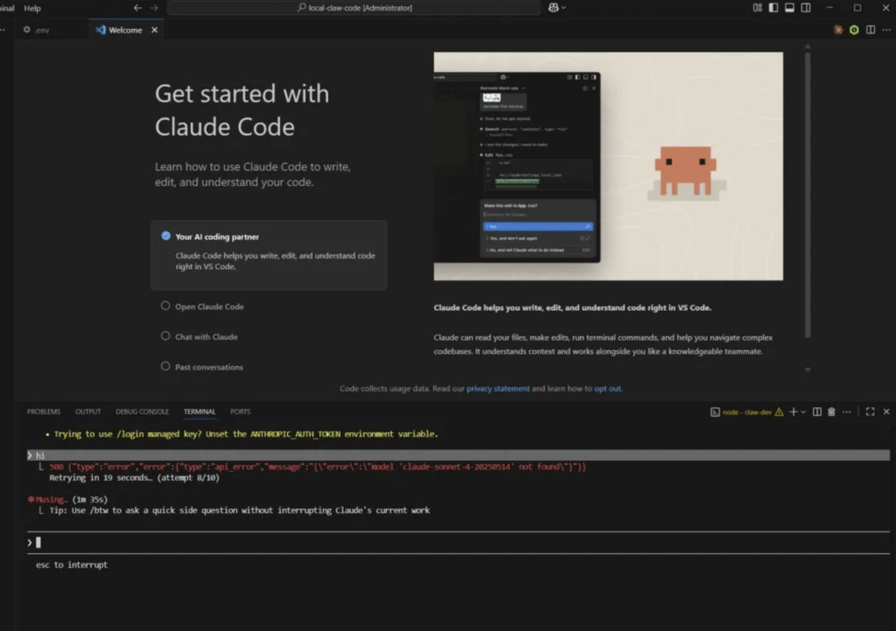Open the new terminal launch profile dropdown

[x=803, y=412]
